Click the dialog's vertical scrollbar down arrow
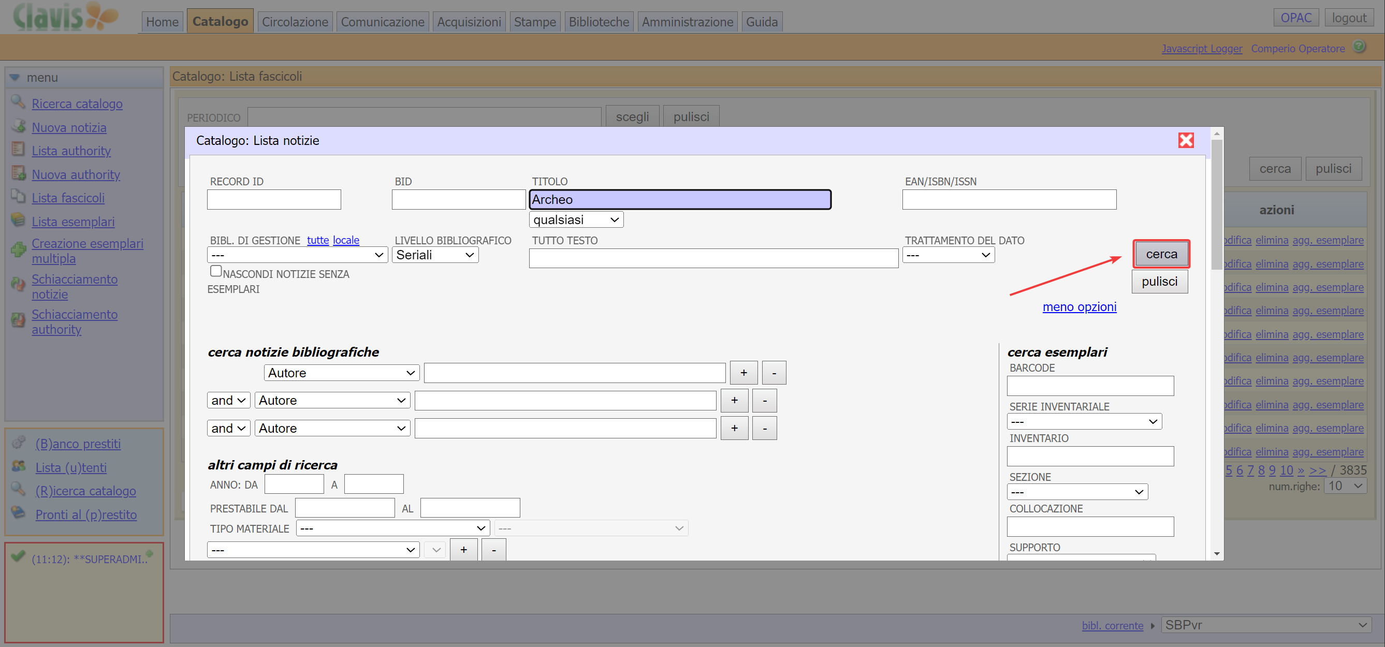1385x647 pixels. [1217, 553]
